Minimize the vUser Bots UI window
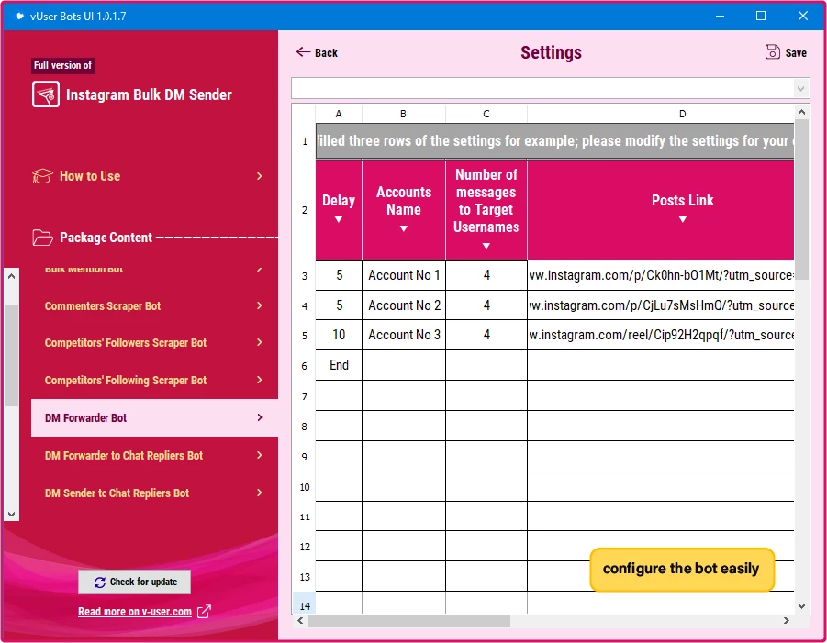Viewport: 827px width, 643px height. click(720, 16)
